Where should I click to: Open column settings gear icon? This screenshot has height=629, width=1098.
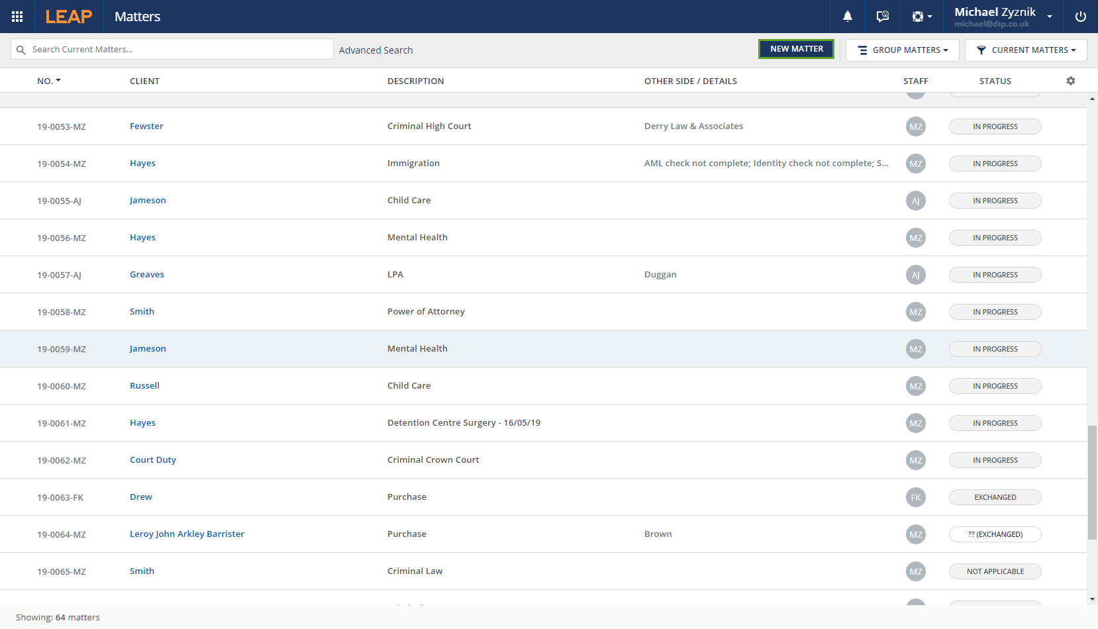1070,81
